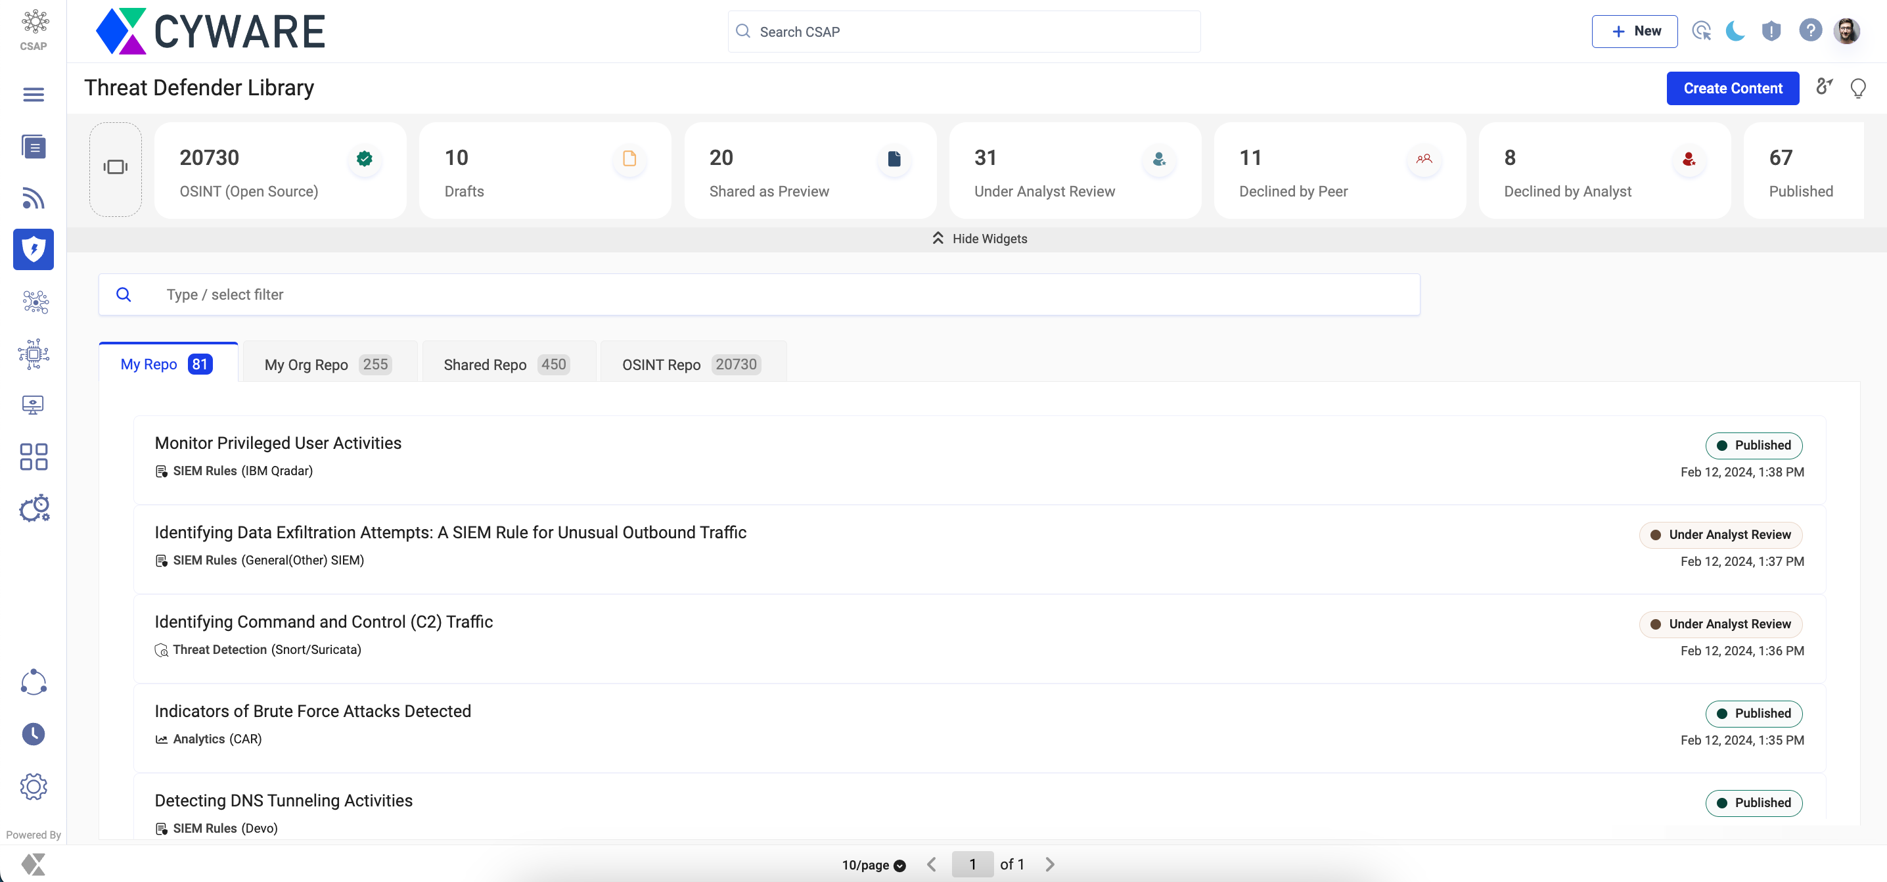The height and width of the screenshot is (882, 1887).
Task: Open the dashboard grid sidebar icon
Action: point(33,456)
